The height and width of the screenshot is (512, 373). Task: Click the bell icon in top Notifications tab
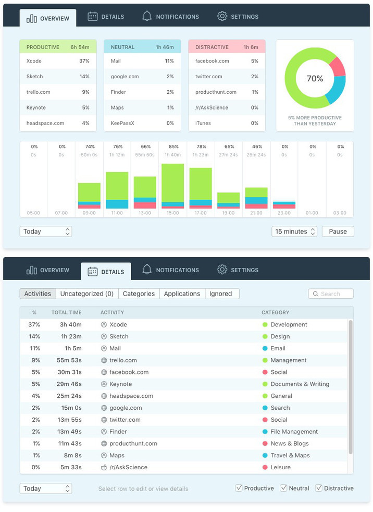pos(147,16)
